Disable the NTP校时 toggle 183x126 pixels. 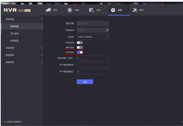pos(80,52)
